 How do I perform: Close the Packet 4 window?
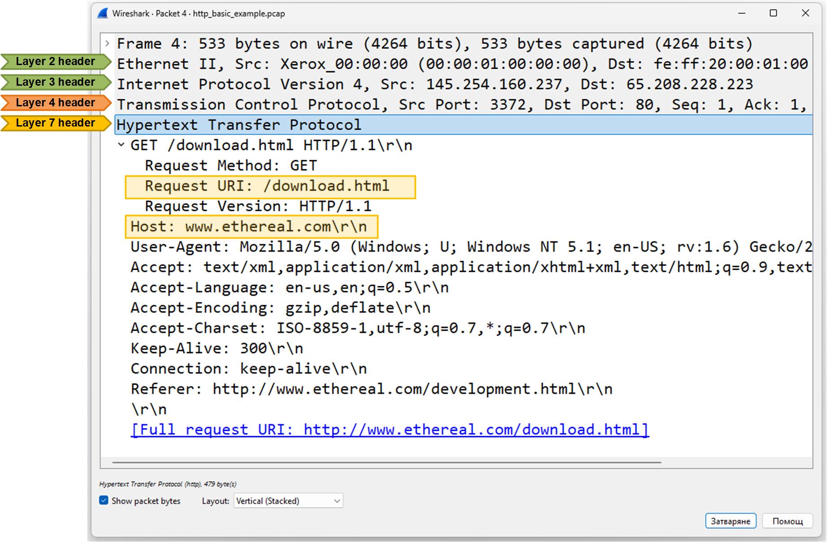tap(805, 13)
